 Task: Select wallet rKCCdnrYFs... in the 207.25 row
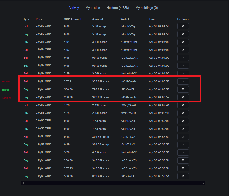(x=130, y=168)
